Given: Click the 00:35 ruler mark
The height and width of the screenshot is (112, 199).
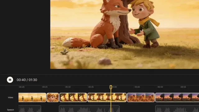Looking at the screenshot, I should click(x=91, y=87).
